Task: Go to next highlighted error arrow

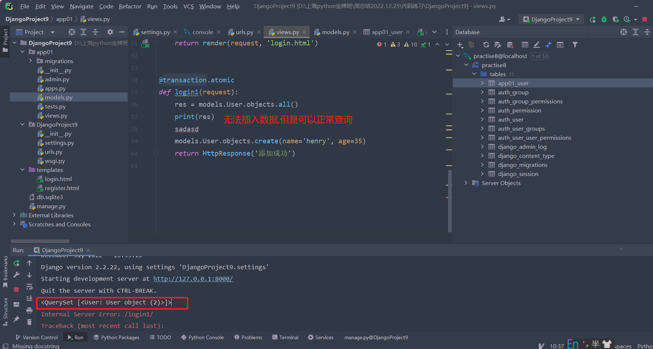Action: coord(447,44)
